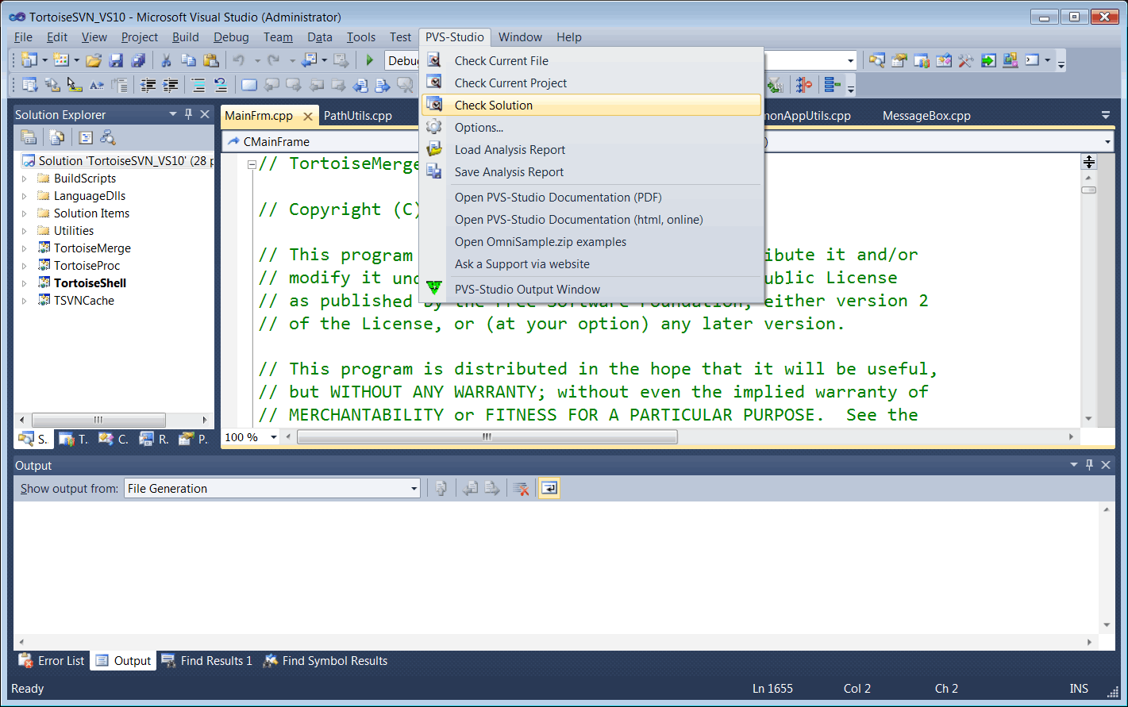Image resolution: width=1128 pixels, height=707 pixels.
Task: Choose Check Solution from PVS-Studio menu
Action: point(591,106)
